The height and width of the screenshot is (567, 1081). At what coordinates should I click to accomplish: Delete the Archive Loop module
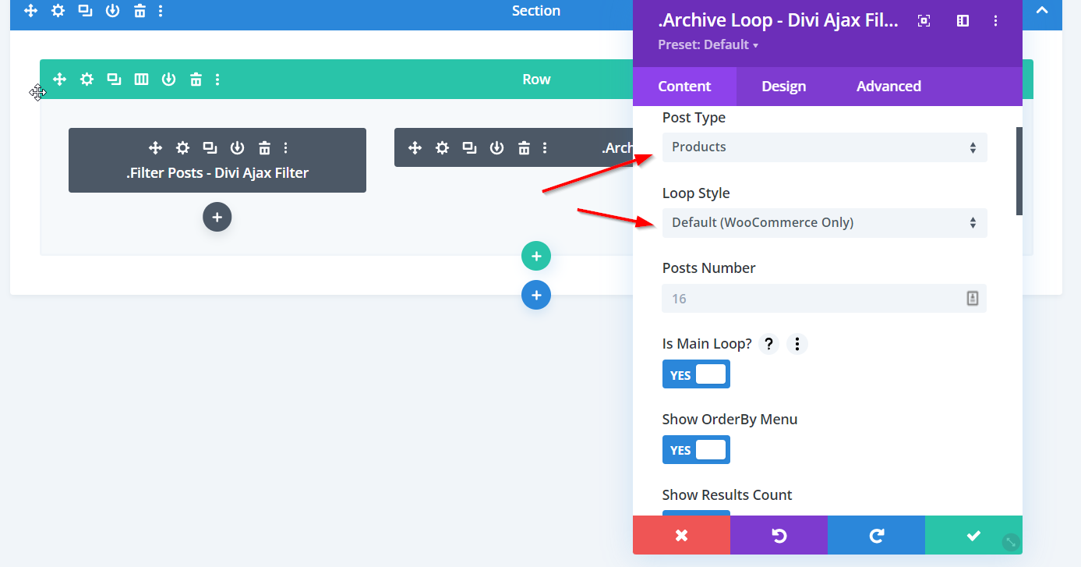pos(524,147)
